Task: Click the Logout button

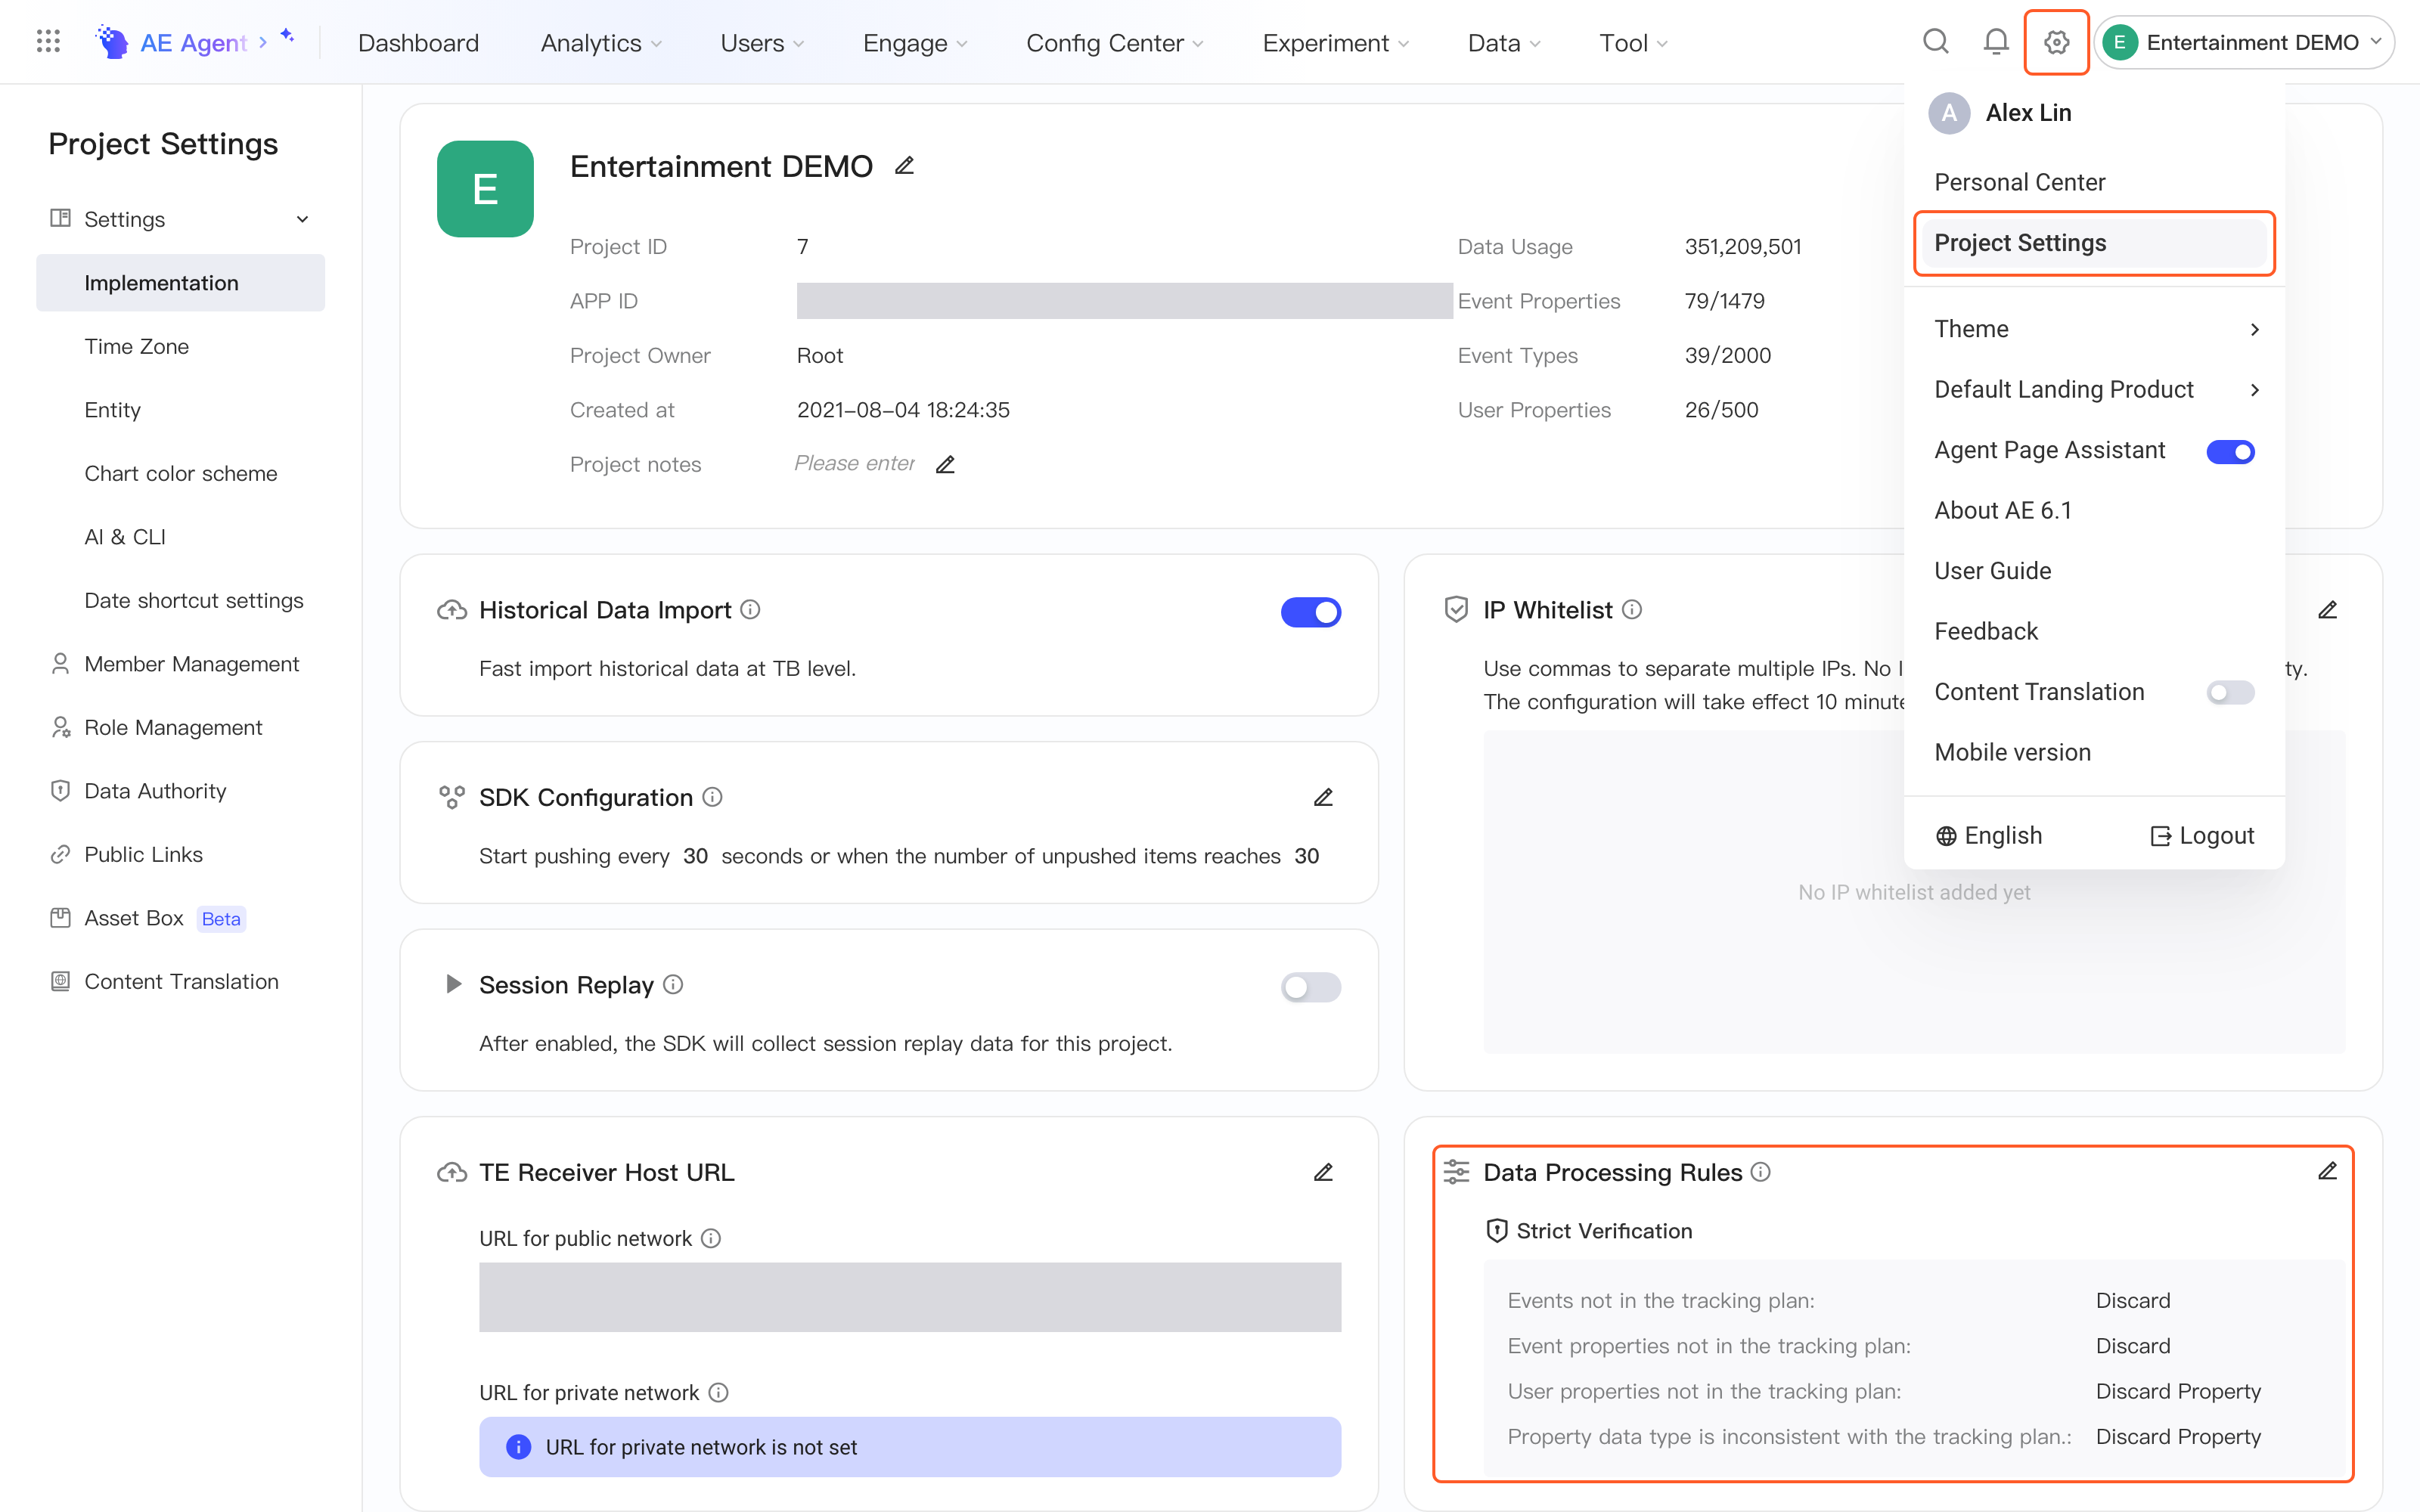Action: pyautogui.click(x=2202, y=836)
